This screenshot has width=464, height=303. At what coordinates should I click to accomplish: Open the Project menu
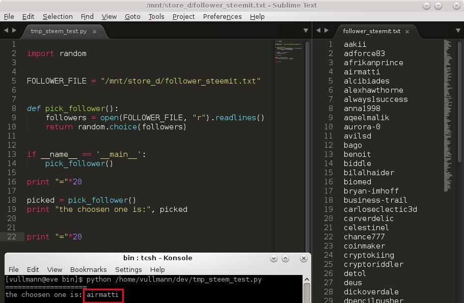pyautogui.click(x=183, y=17)
